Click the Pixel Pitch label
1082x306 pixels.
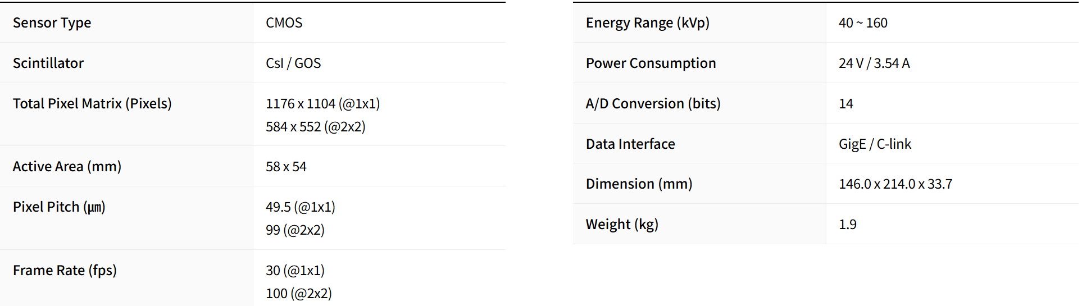click(x=59, y=207)
